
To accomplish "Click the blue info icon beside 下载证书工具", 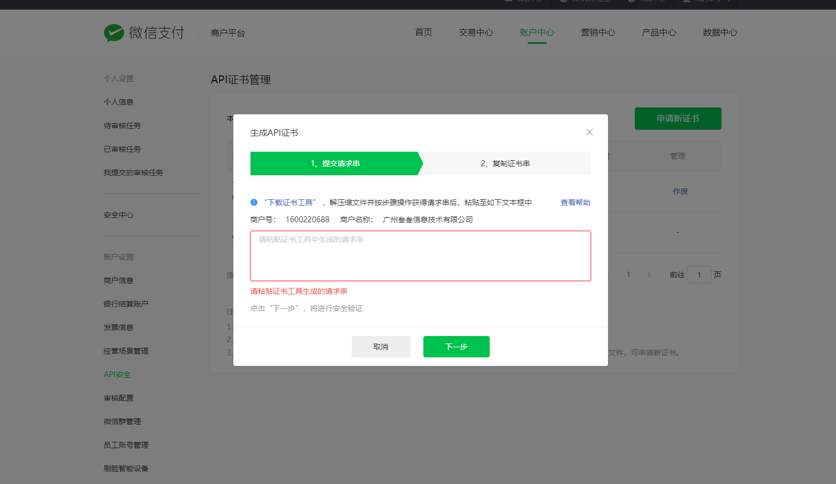I will [x=254, y=202].
